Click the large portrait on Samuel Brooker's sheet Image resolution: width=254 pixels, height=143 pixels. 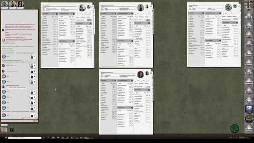[x=229, y=7]
